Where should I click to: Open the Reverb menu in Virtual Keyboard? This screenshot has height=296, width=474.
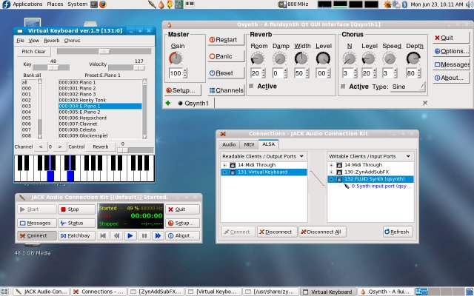coord(52,41)
